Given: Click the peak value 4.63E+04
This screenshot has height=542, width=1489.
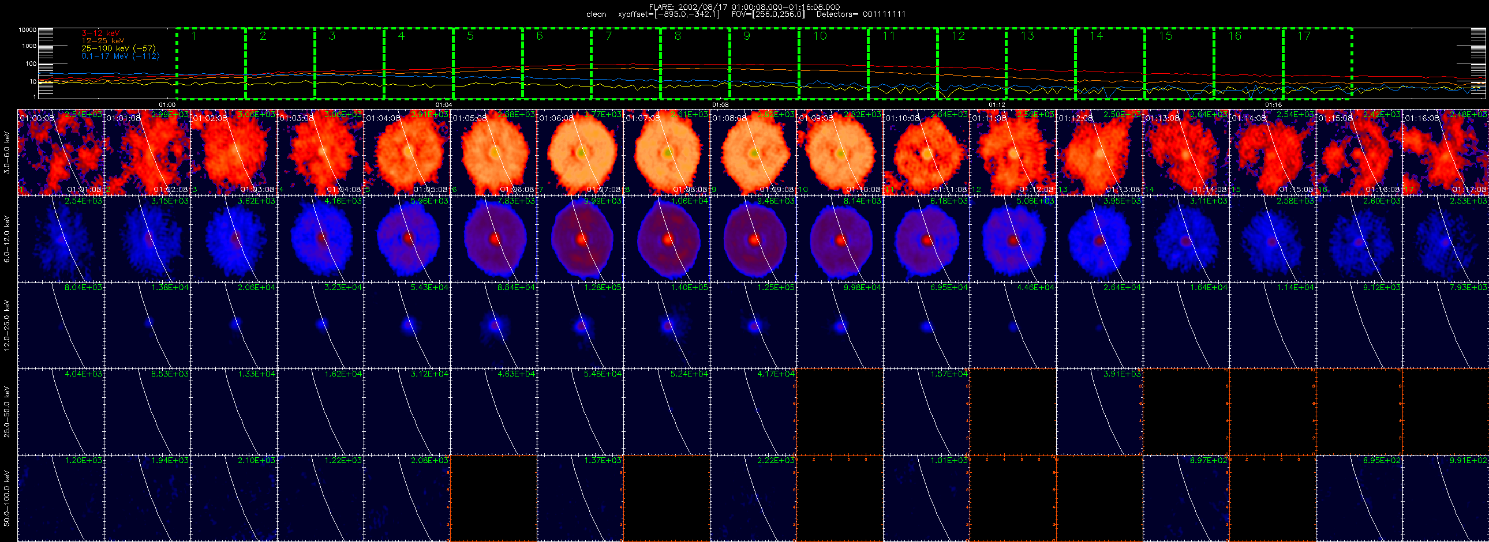Looking at the screenshot, I should point(517,374).
